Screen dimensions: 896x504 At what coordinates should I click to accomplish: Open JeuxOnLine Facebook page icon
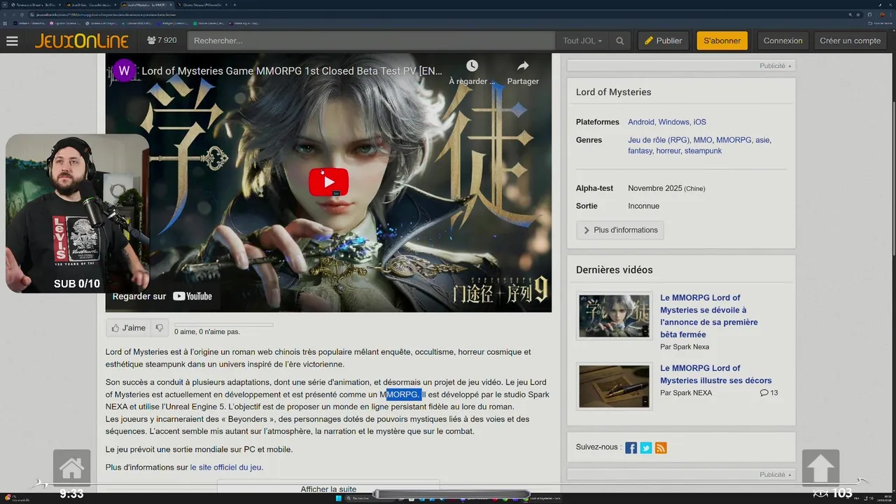point(631,447)
